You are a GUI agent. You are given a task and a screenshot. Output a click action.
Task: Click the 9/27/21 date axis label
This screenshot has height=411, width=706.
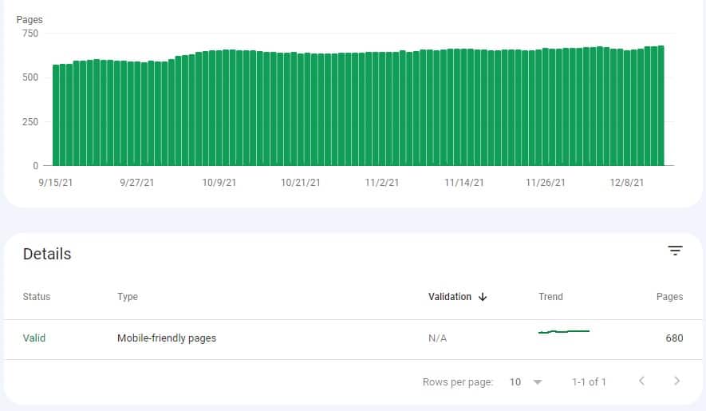coord(137,183)
